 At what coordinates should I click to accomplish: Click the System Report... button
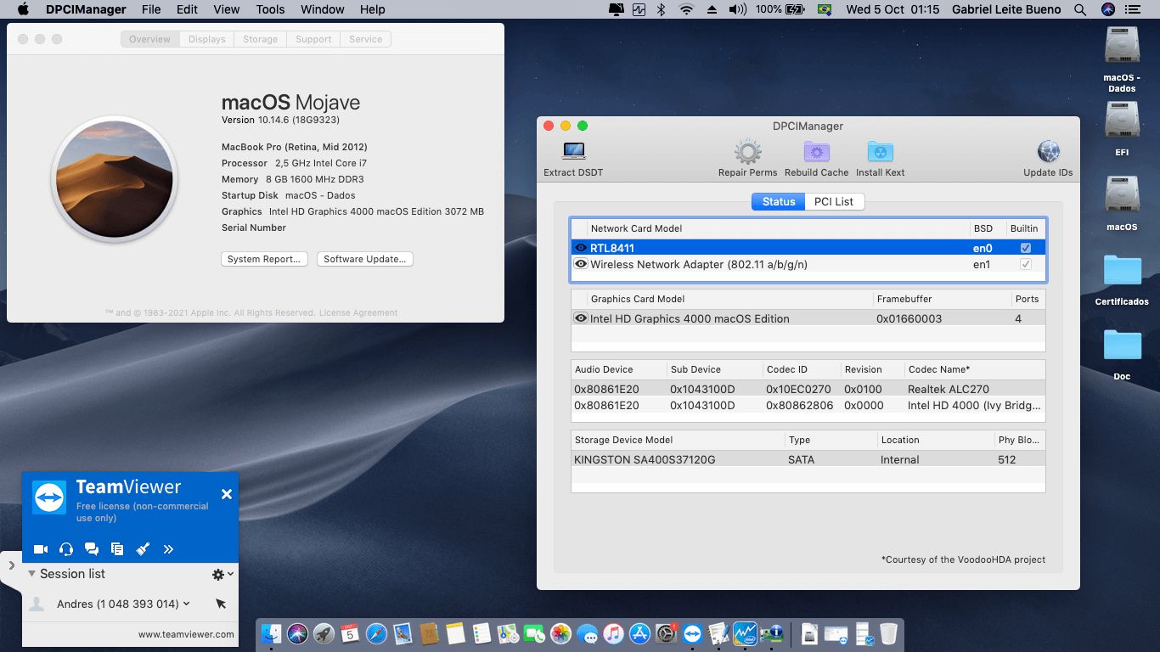point(263,259)
